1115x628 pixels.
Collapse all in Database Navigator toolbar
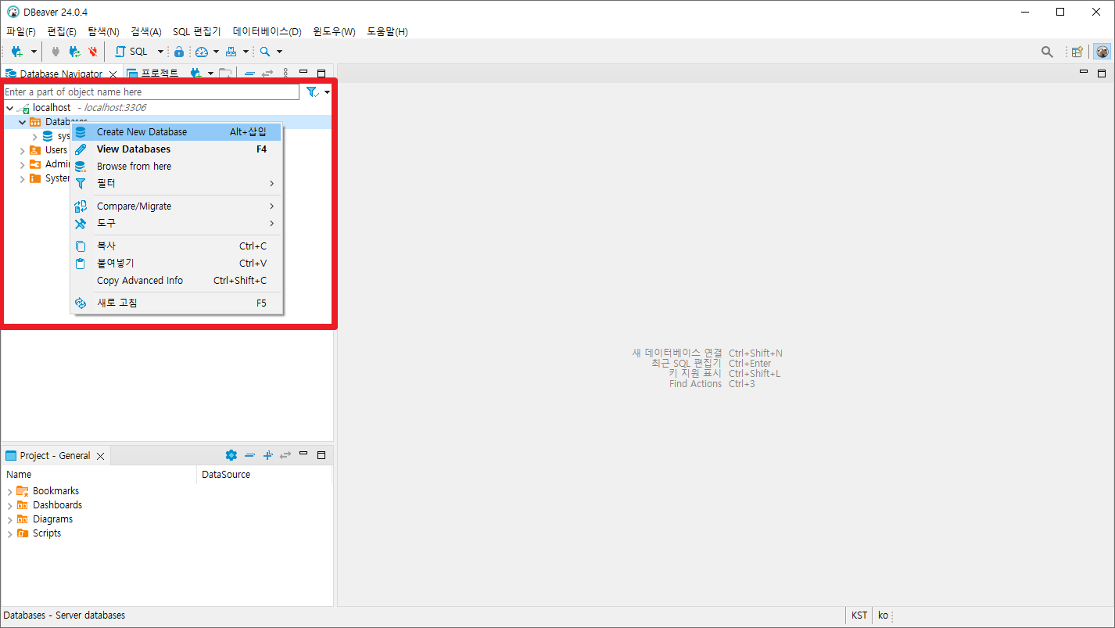[x=249, y=74]
